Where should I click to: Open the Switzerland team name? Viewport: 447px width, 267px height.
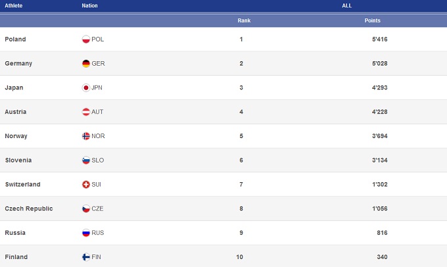click(x=22, y=185)
